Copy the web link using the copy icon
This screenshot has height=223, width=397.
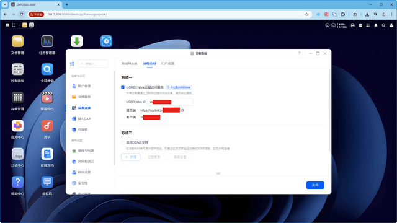pyautogui.click(x=182, y=110)
